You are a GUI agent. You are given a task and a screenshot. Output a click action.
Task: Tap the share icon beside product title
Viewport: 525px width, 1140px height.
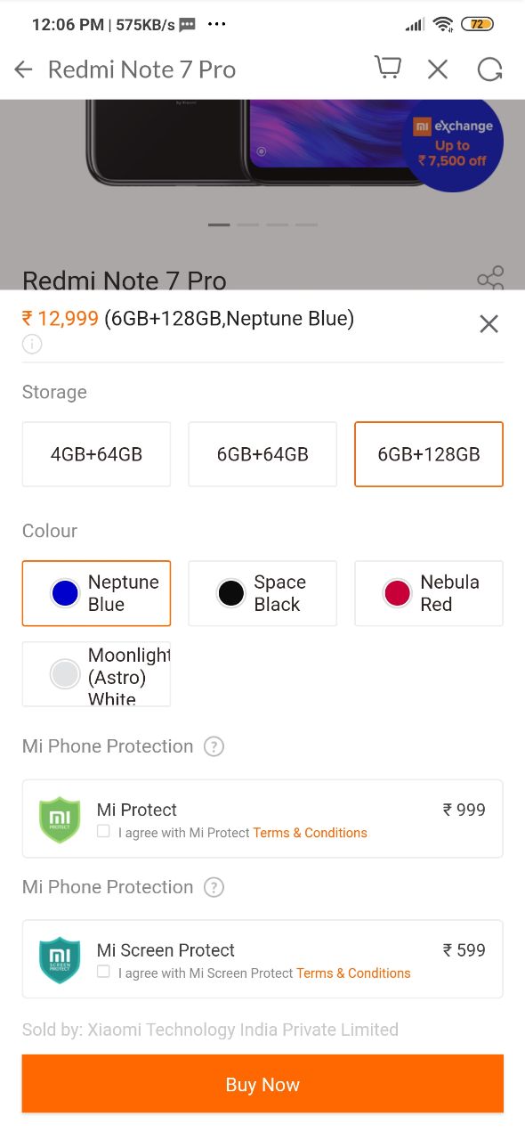[x=490, y=278]
